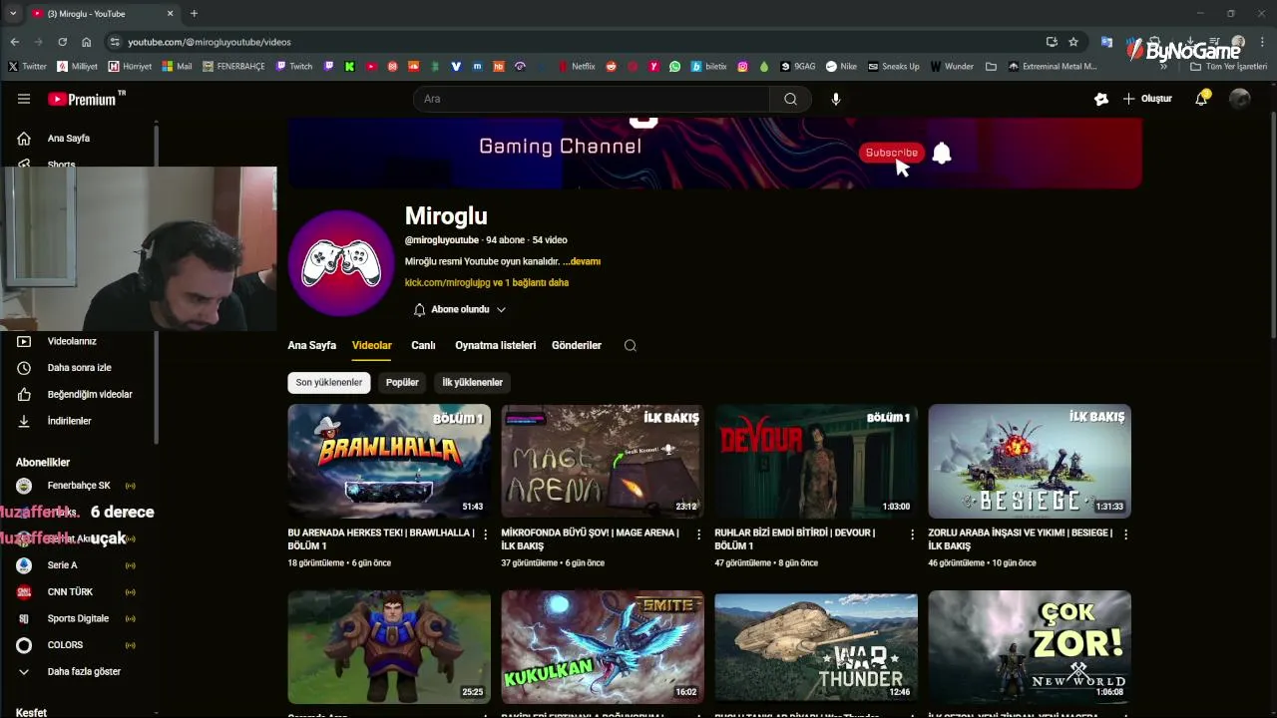This screenshot has height=718, width=1277.
Task: Open the Tüm Yer İşaretleri bookmarks folder
Action: click(1228, 67)
